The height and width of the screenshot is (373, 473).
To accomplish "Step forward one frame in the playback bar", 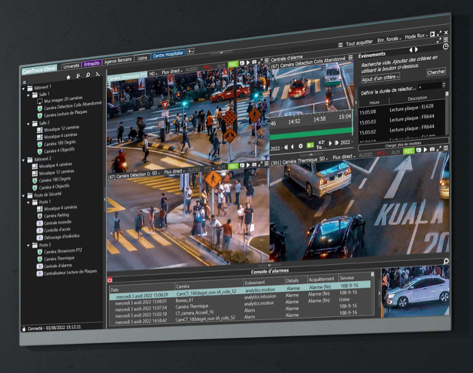I will click(337, 143).
